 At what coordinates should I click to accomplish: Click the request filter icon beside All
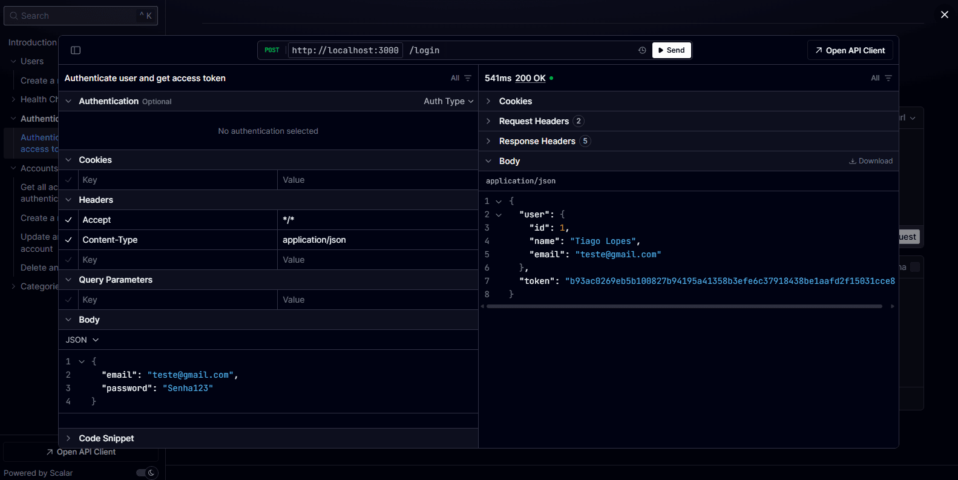click(x=468, y=78)
